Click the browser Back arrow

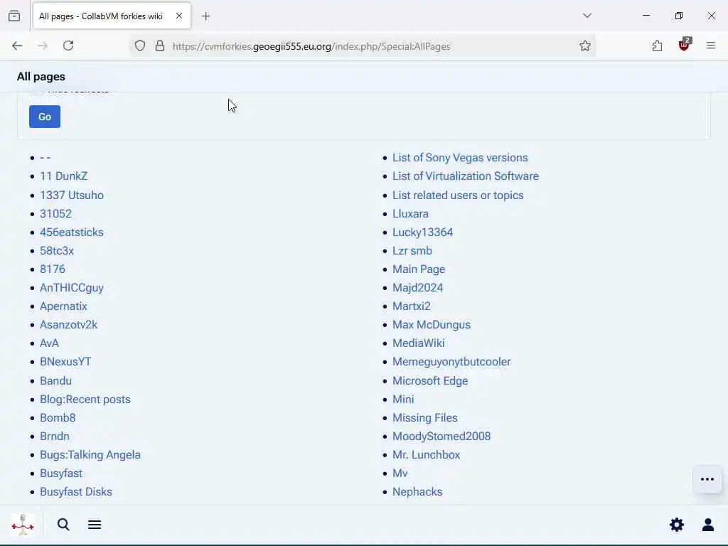pos(17,45)
